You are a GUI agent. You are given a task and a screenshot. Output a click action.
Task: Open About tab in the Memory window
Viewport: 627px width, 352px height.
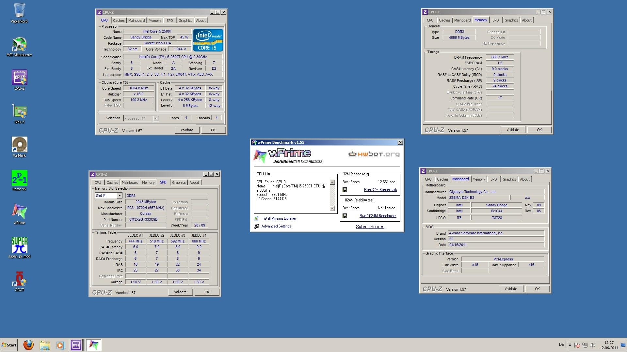click(526, 20)
